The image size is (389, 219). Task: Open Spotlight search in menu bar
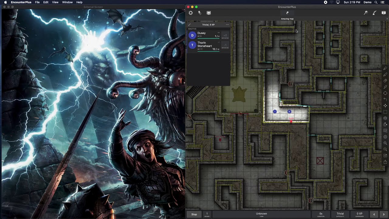pos(376,2)
